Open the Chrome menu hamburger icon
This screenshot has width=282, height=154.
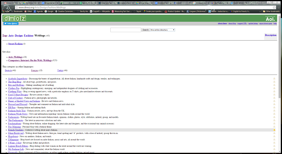(279, 8)
